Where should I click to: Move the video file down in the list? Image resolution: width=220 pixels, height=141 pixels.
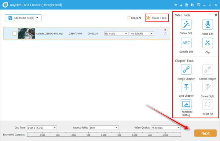tap(165, 35)
